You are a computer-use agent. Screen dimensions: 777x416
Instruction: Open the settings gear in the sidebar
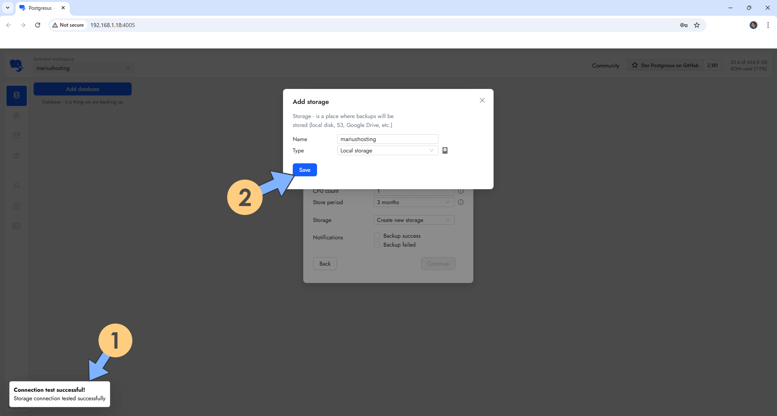click(16, 206)
